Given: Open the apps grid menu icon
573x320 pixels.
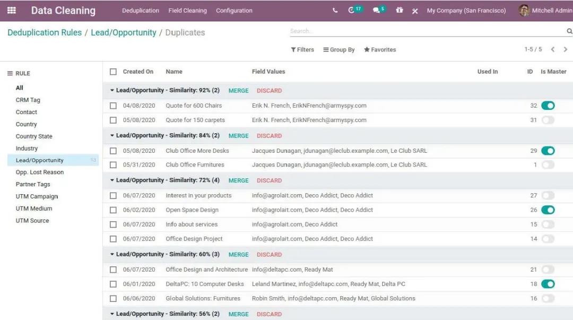Looking at the screenshot, I should pyautogui.click(x=11, y=10).
